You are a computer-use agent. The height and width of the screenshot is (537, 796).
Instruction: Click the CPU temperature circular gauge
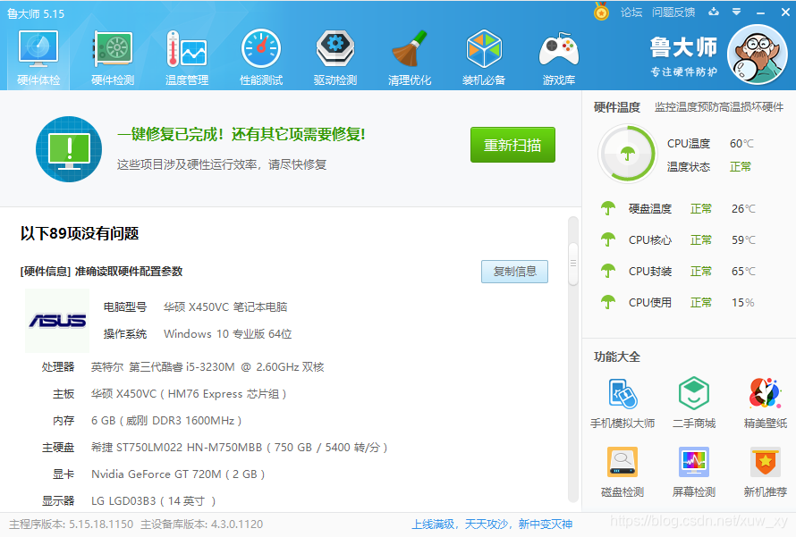click(x=628, y=154)
